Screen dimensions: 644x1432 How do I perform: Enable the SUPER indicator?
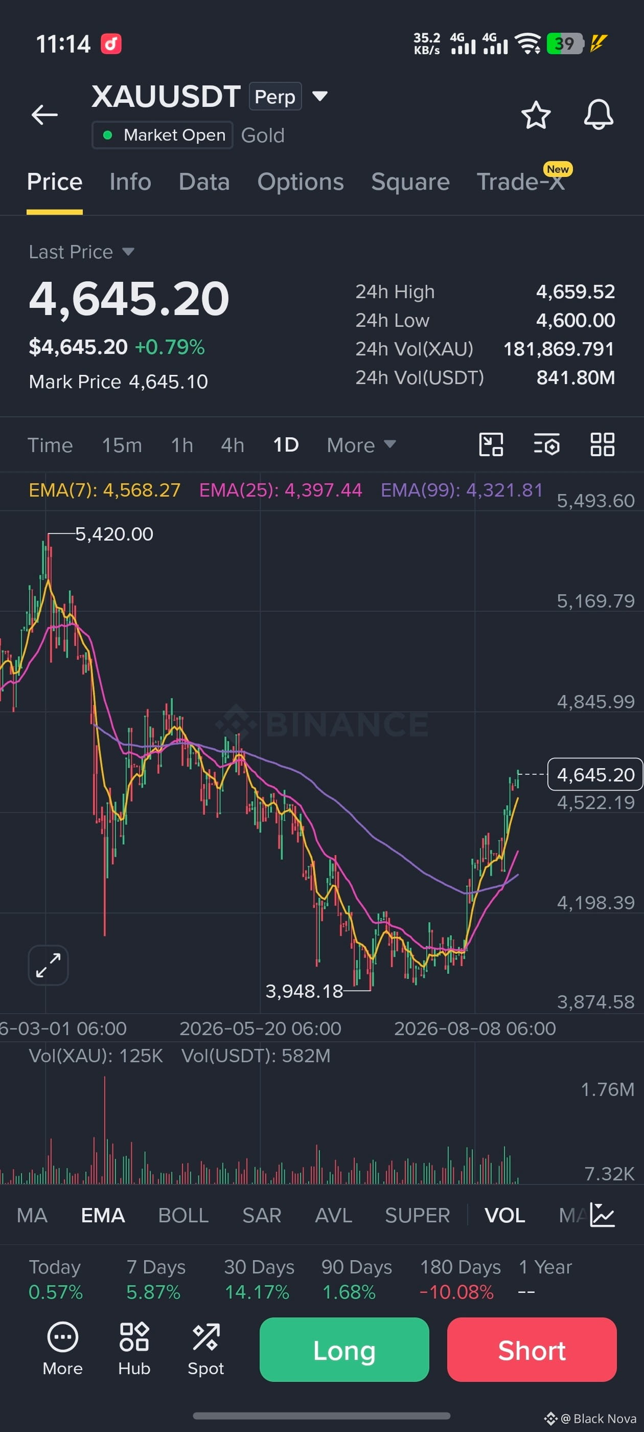pyautogui.click(x=417, y=1215)
